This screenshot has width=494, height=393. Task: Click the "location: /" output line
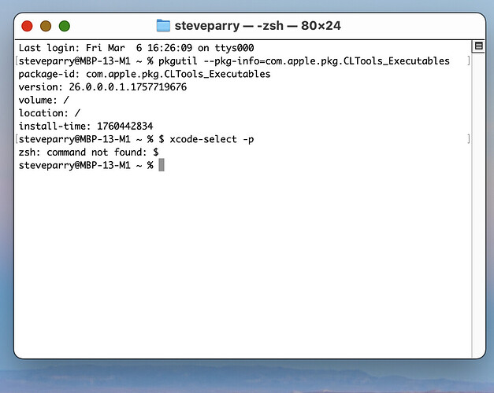click(49, 113)
